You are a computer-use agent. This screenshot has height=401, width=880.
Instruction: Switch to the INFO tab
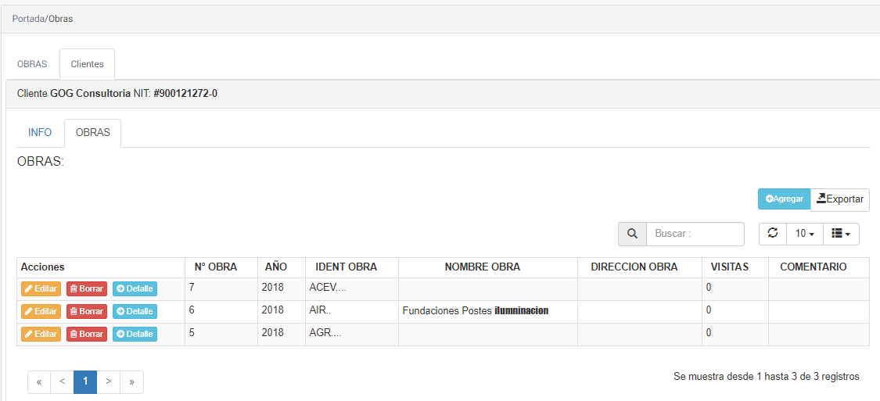pos(40,133)
